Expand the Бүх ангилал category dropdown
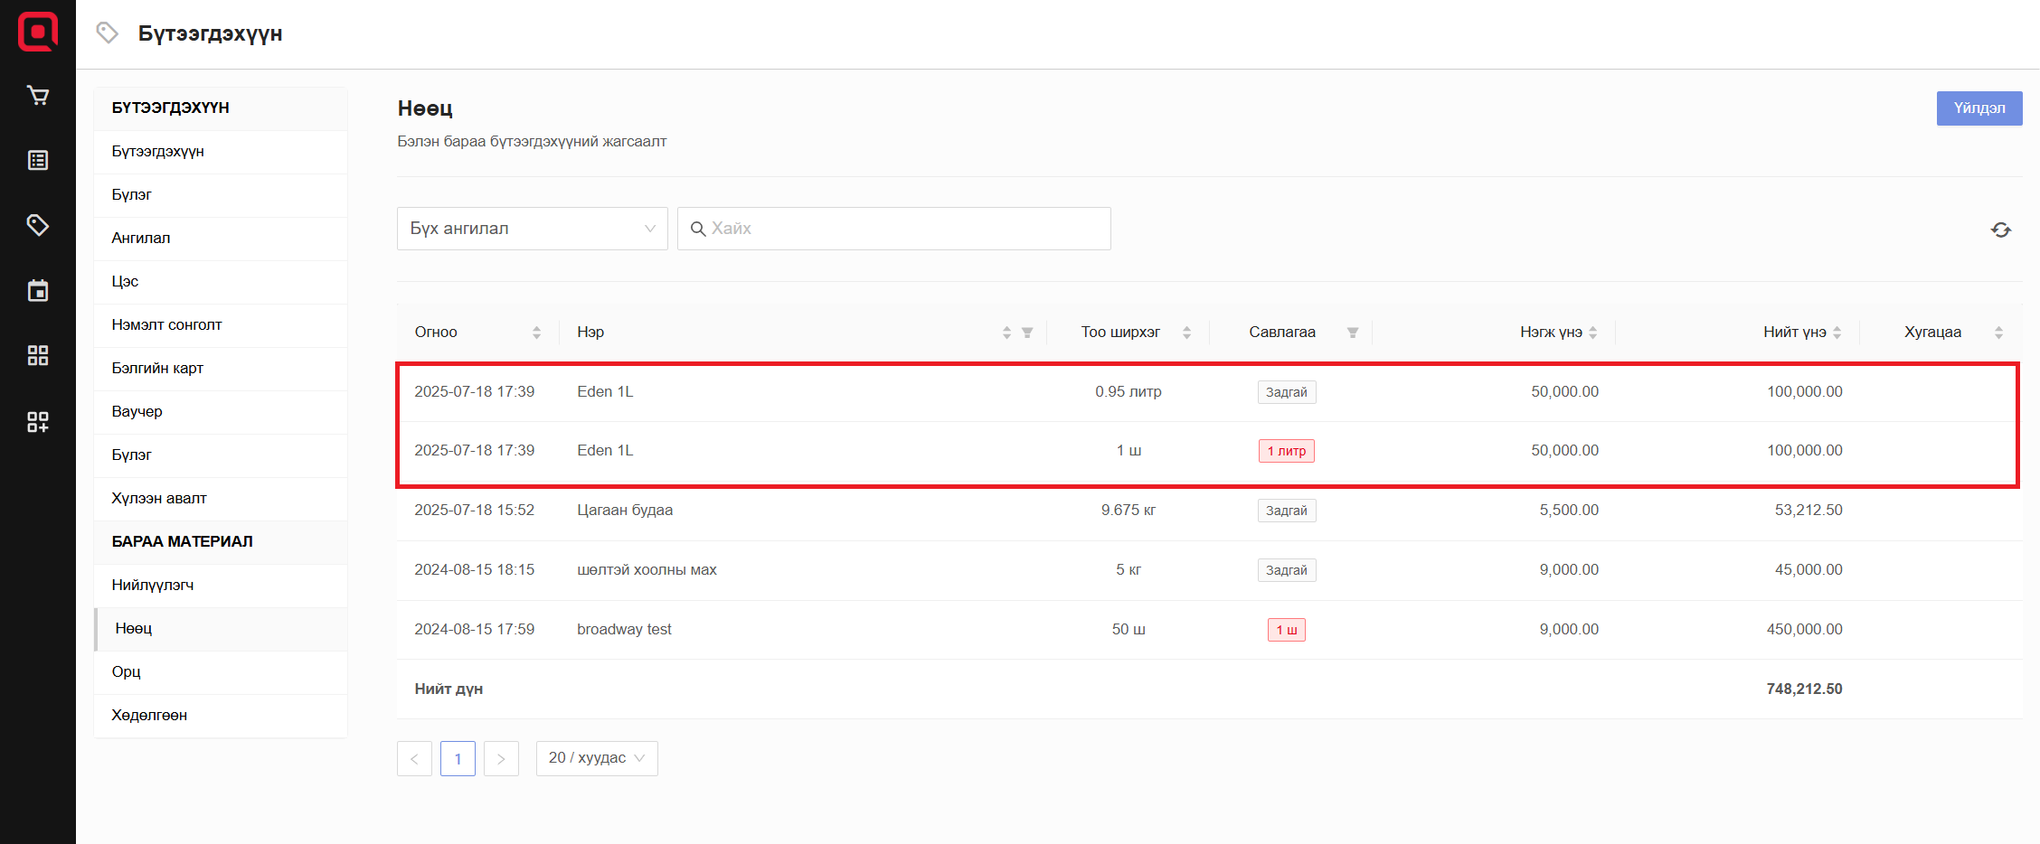The width and height of the screenshot is (2040, 844). click(x=532, y=229)
